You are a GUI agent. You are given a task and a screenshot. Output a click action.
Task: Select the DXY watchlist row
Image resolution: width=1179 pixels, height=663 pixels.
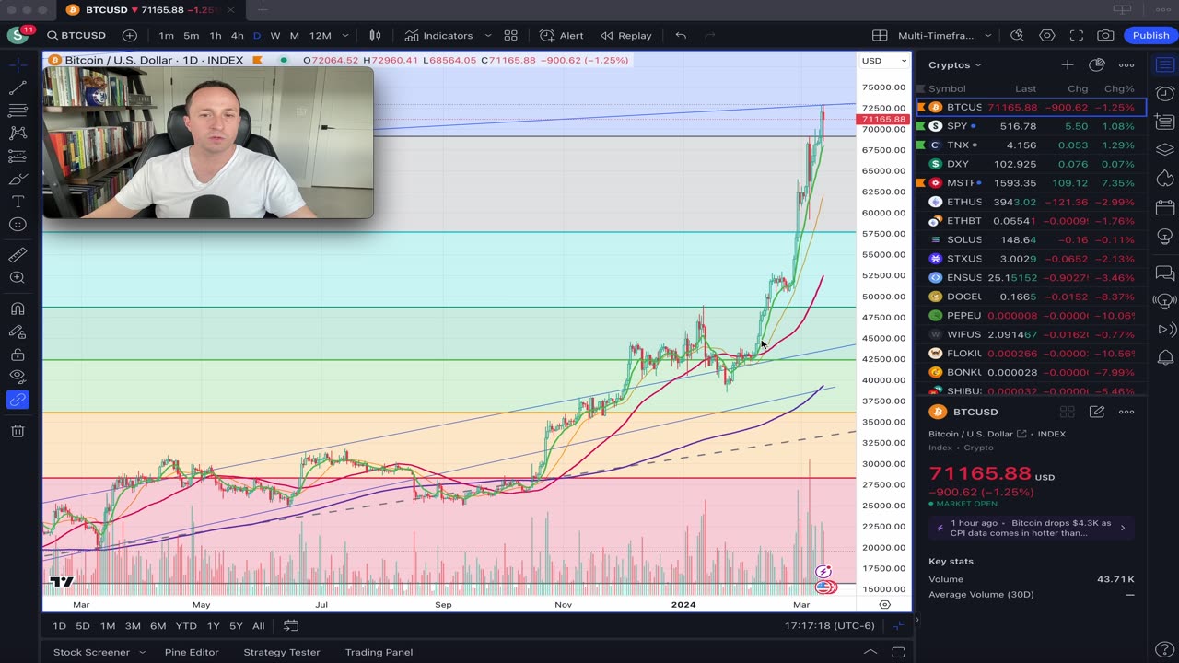tap(1032, 164)
